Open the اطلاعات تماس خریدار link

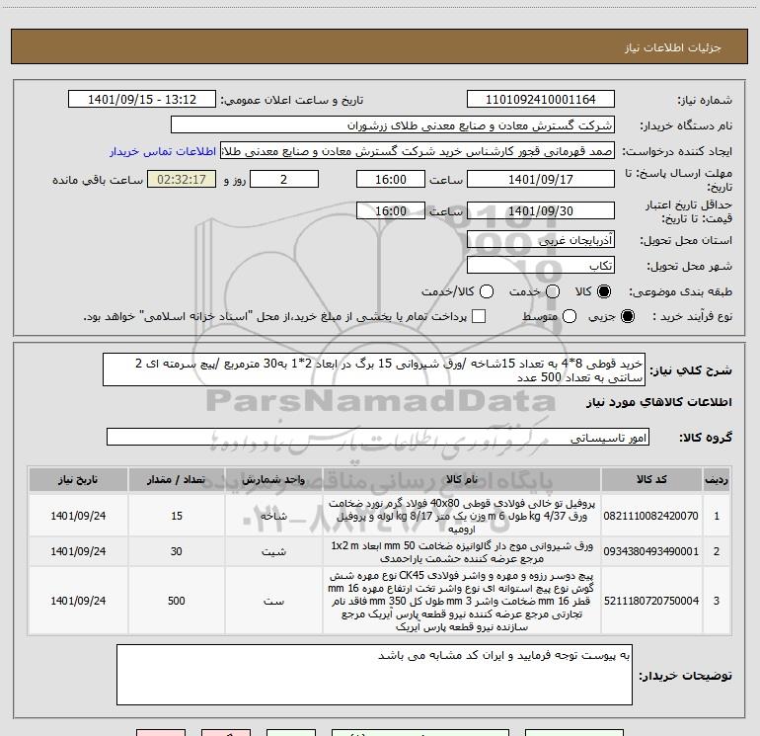[163, 151]
